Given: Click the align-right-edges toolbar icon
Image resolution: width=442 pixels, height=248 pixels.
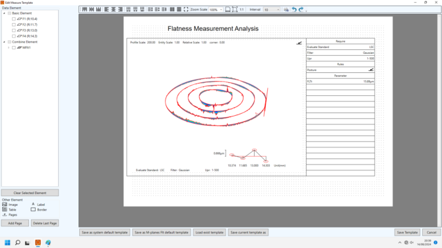Looking at the screenshot, I should click(120, 9).
